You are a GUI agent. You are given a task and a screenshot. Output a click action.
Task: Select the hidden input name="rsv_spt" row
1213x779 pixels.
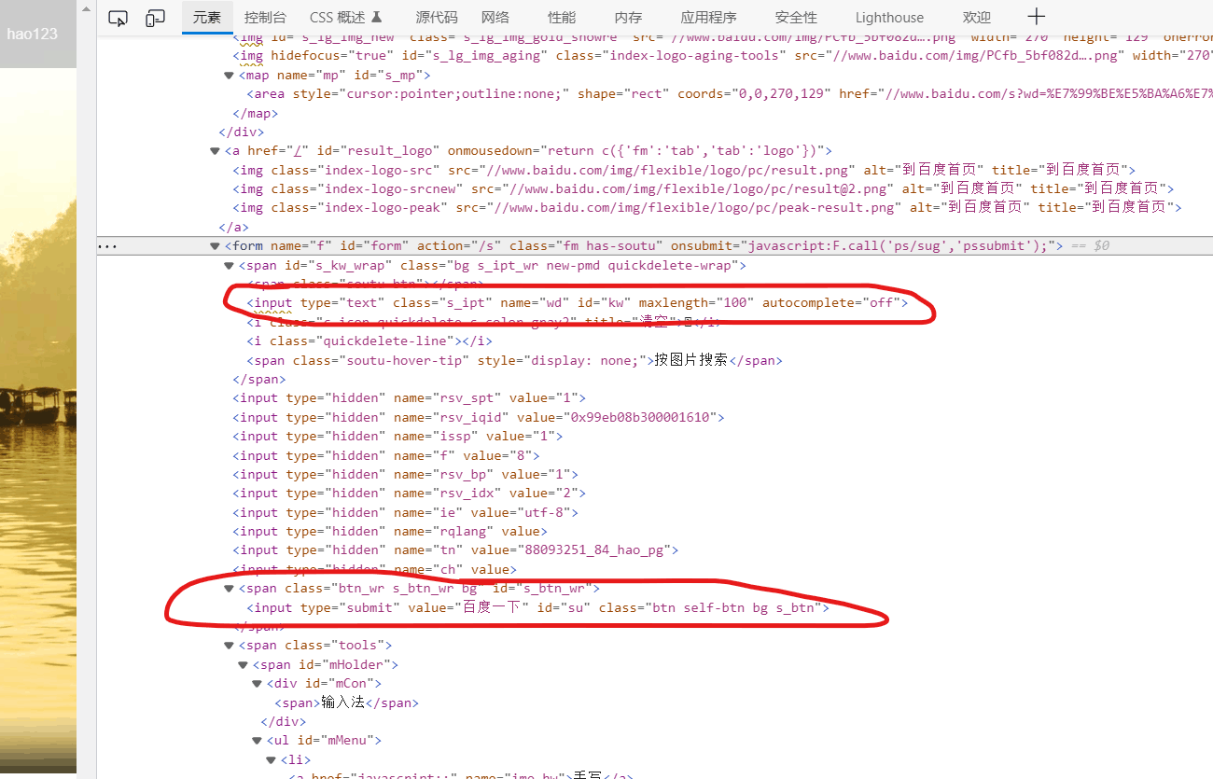point(409,398)
